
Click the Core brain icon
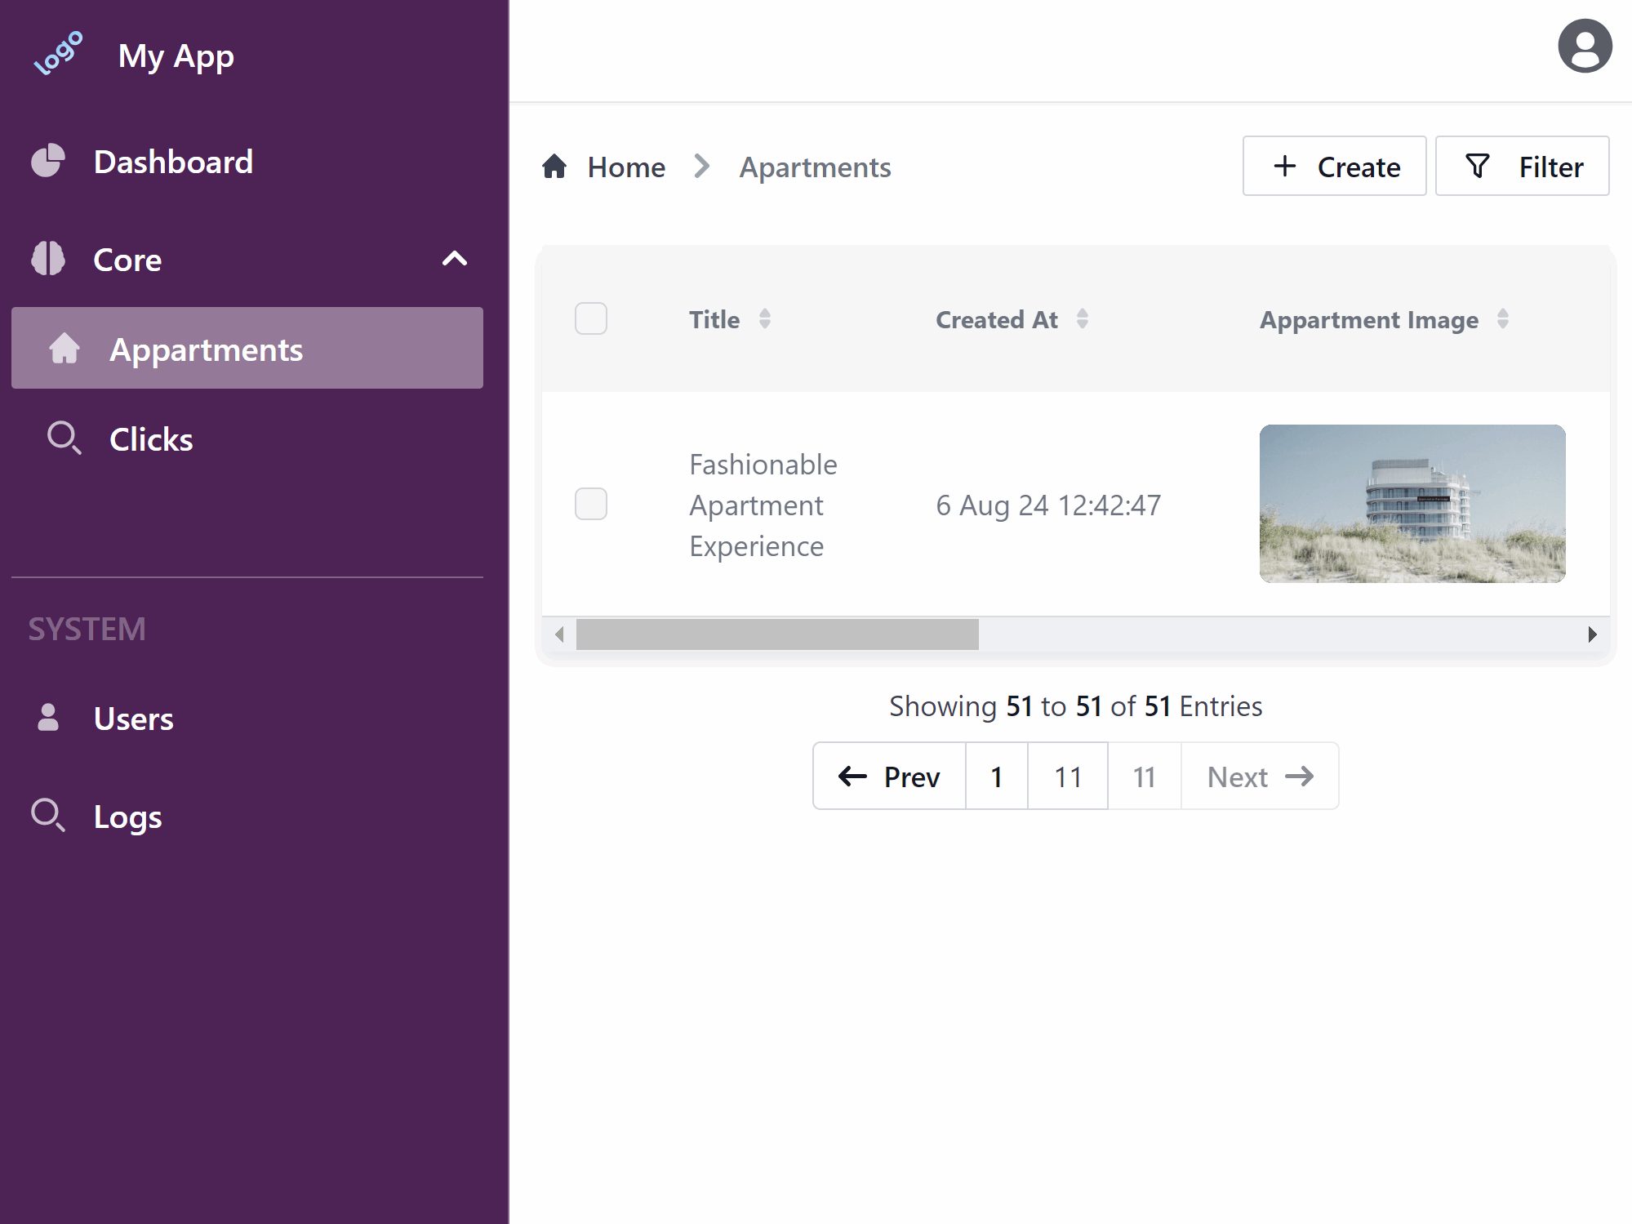pos(48,259)
